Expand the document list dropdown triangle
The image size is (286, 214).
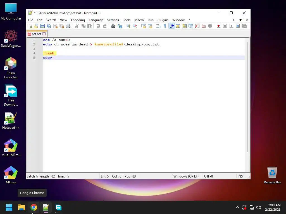coord(240,20)
